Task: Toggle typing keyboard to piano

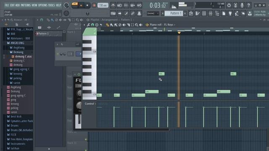Action: [113, 13]
